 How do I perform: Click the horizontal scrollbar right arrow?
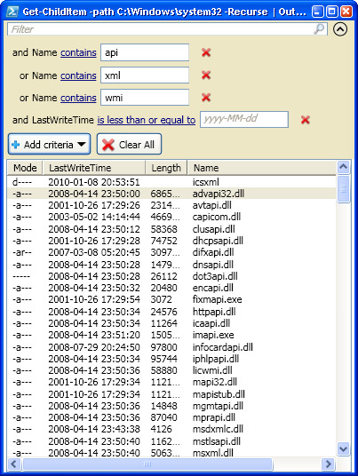tap(328, 464)
